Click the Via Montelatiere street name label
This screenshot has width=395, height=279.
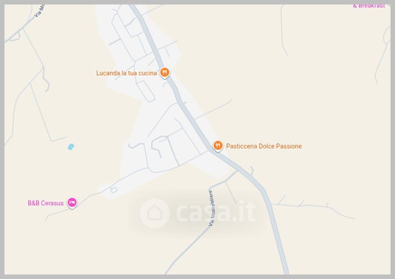coord(212,208)
